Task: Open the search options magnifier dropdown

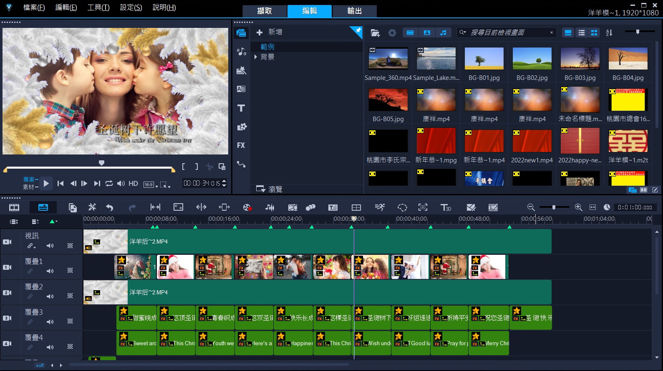Action: pyautogui.click(x=463, y=32)
